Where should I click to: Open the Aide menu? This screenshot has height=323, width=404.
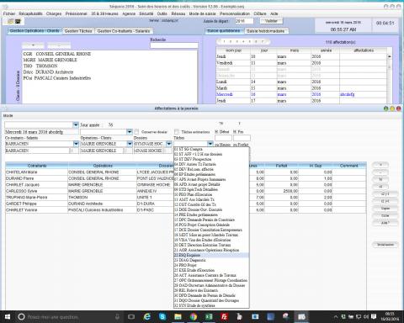coord(274,13)
